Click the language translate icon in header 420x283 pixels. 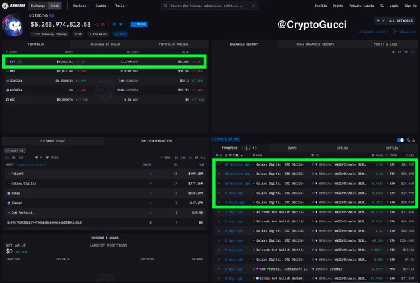pos(382,6)
